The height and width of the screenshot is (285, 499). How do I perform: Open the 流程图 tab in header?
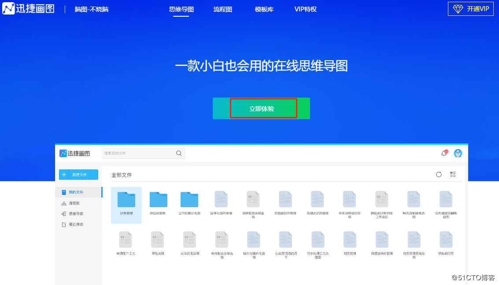click(x=223, y=9)
